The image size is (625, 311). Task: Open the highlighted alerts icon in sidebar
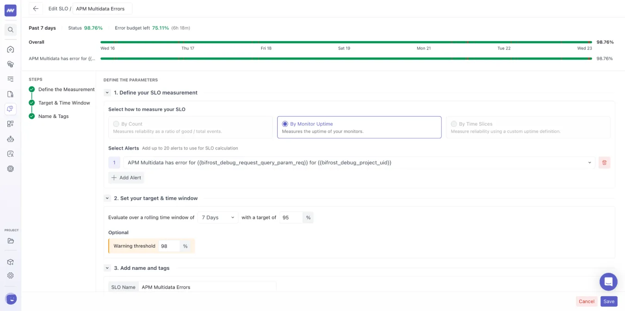pyautogui.click(x=10, y=109)
